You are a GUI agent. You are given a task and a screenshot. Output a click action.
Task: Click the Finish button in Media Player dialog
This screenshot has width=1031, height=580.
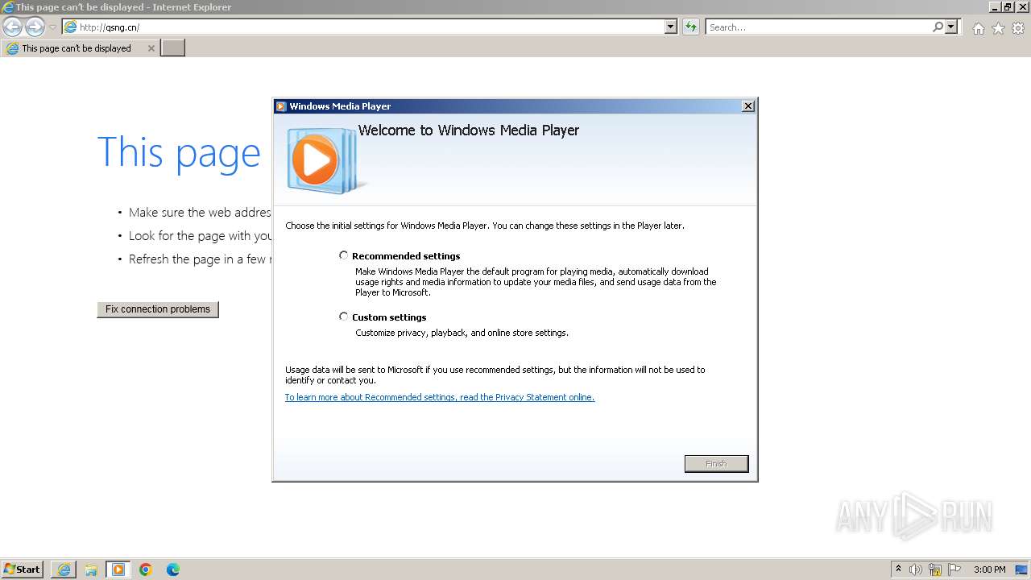pos(716,464)
